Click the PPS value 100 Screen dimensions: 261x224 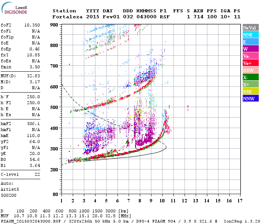pos(212,17)
